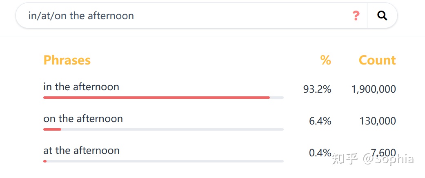Select the "at the afternoon" phrase
Screen dimensions: 425x178
click(81, 150)
